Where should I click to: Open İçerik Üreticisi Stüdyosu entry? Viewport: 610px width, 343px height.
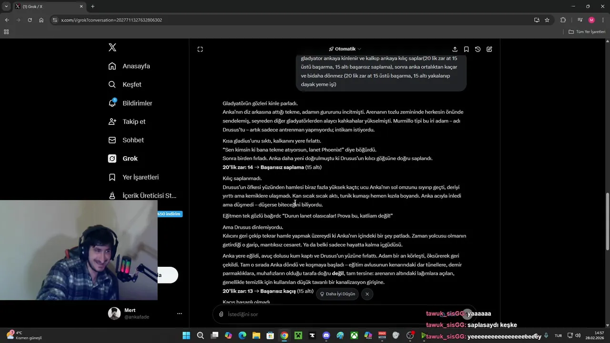[x=142, y=196]
